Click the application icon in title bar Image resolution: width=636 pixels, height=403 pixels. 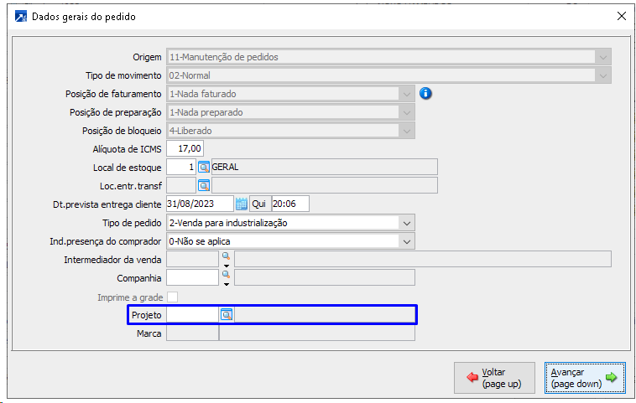click(x=21, y=17)
